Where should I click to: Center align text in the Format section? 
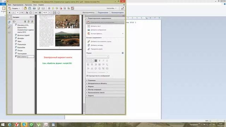92,65
